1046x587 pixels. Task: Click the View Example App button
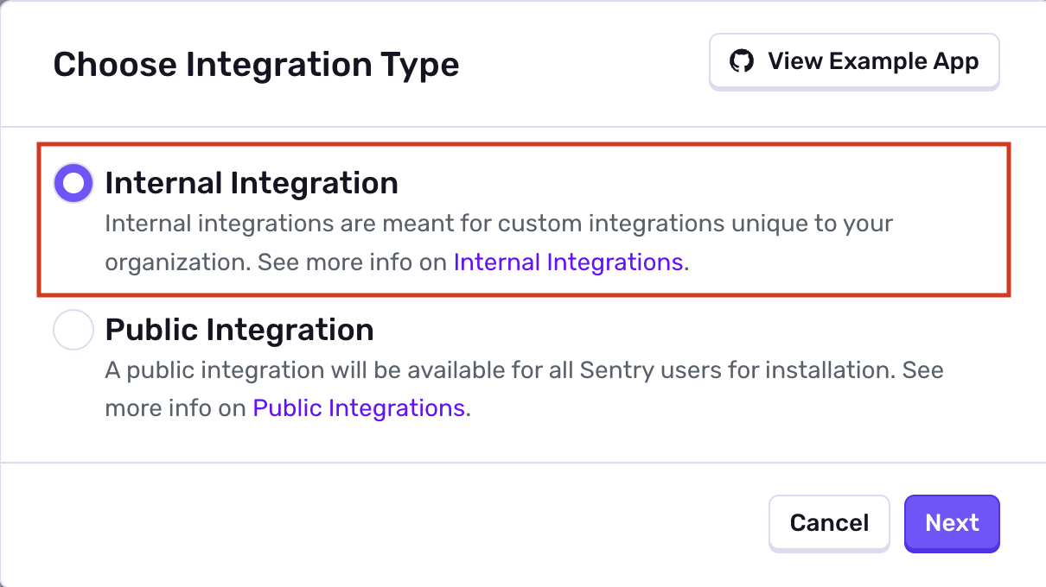tap(854, 60)
